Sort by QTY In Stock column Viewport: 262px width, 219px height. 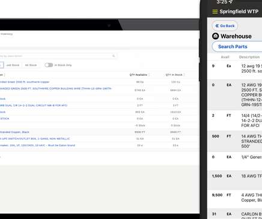pos(175,75)
